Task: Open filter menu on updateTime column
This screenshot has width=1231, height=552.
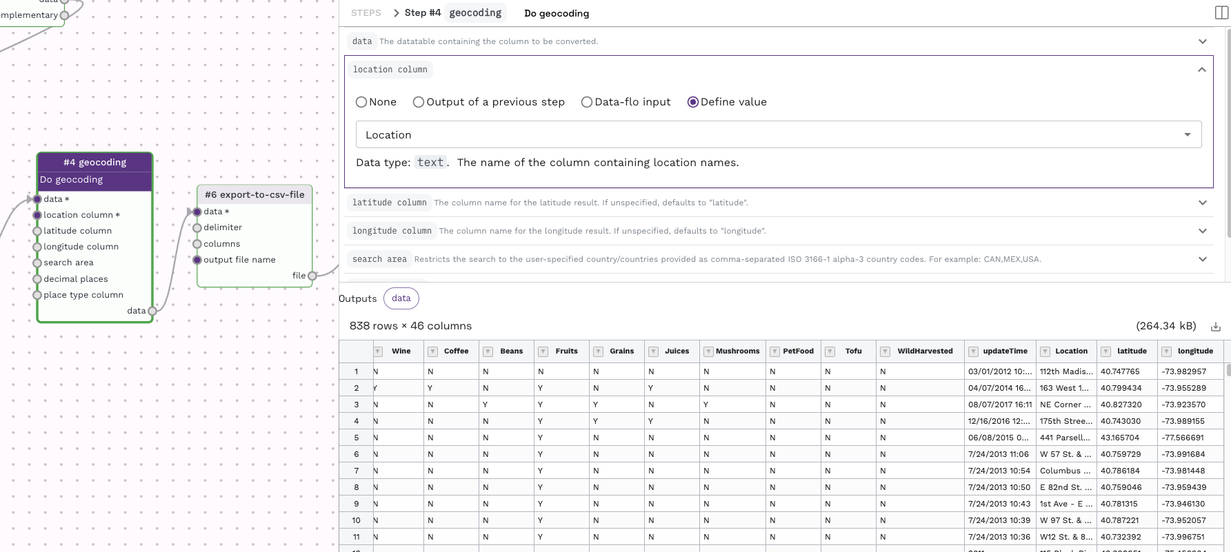Action: click(973, 351)
